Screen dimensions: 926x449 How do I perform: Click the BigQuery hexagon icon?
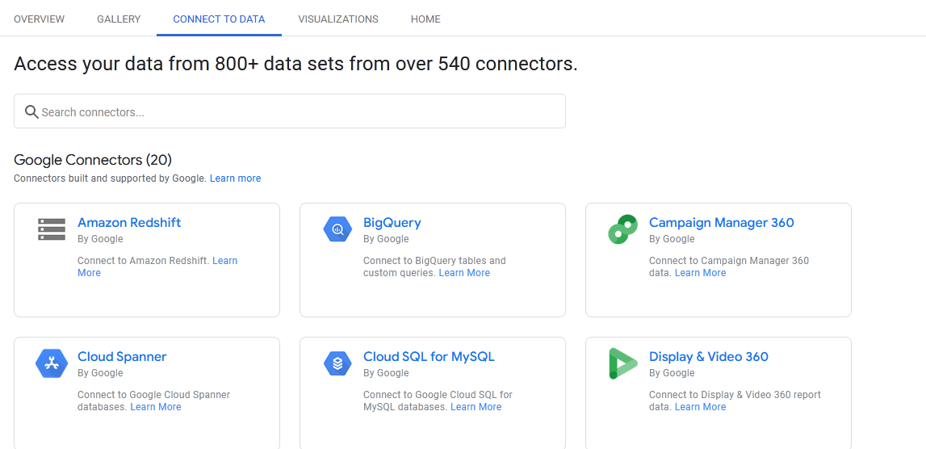click(x=337, y=229)
